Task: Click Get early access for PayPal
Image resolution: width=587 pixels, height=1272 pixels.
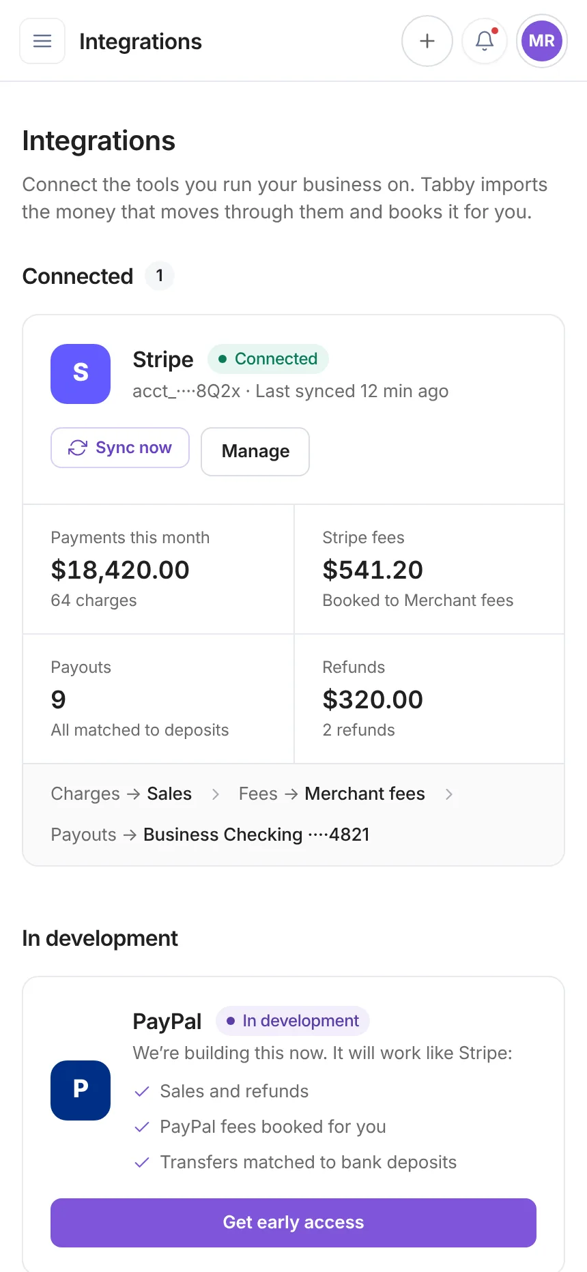Action: [x=293, y=1223]
